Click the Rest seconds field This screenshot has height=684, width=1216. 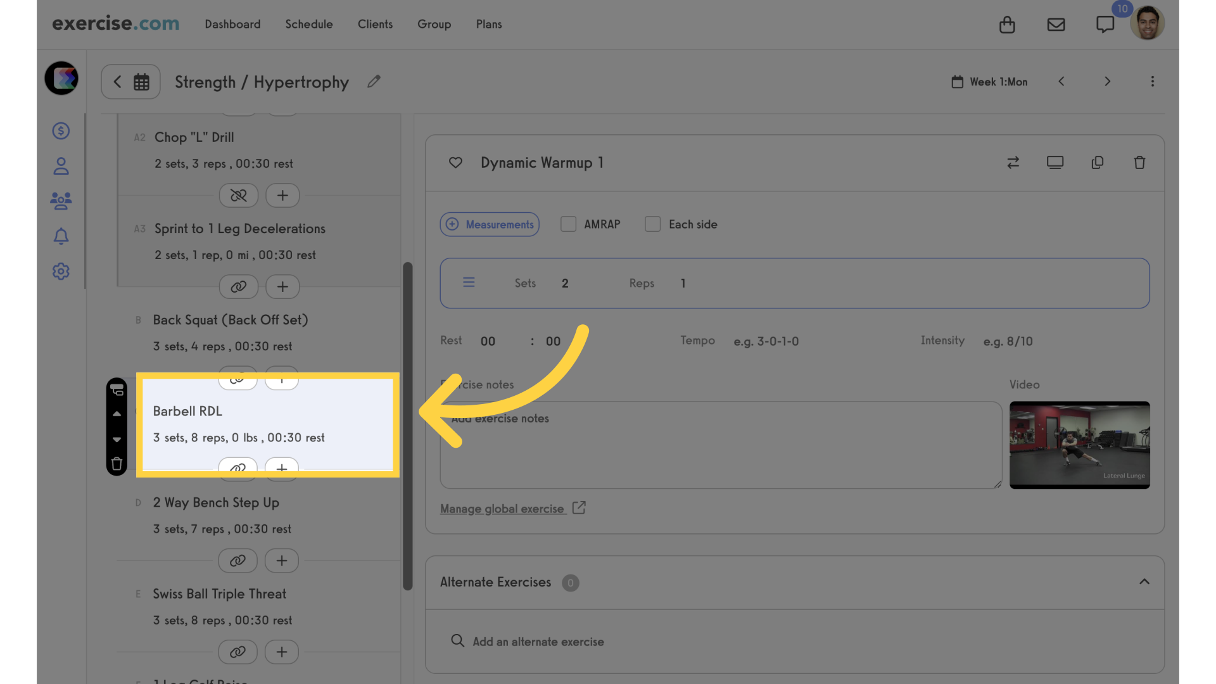(553, 341)
